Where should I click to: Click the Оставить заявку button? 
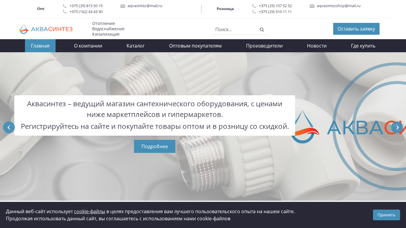click(356, 29)
